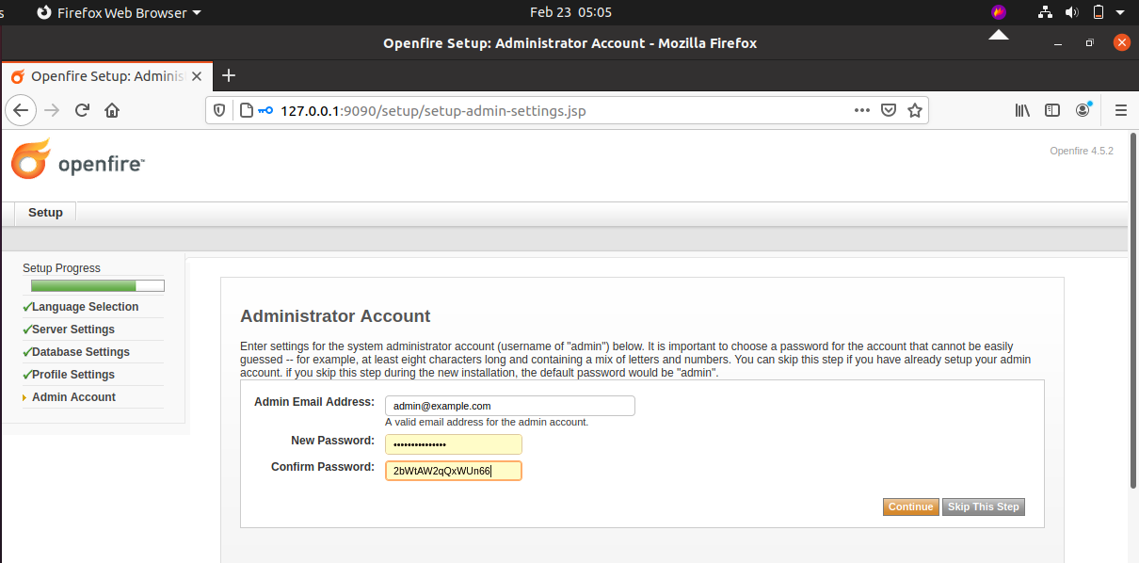This screenshot has height=563, width=1139.
Task: Click the browser forward arrow
Action: [52, 110]
